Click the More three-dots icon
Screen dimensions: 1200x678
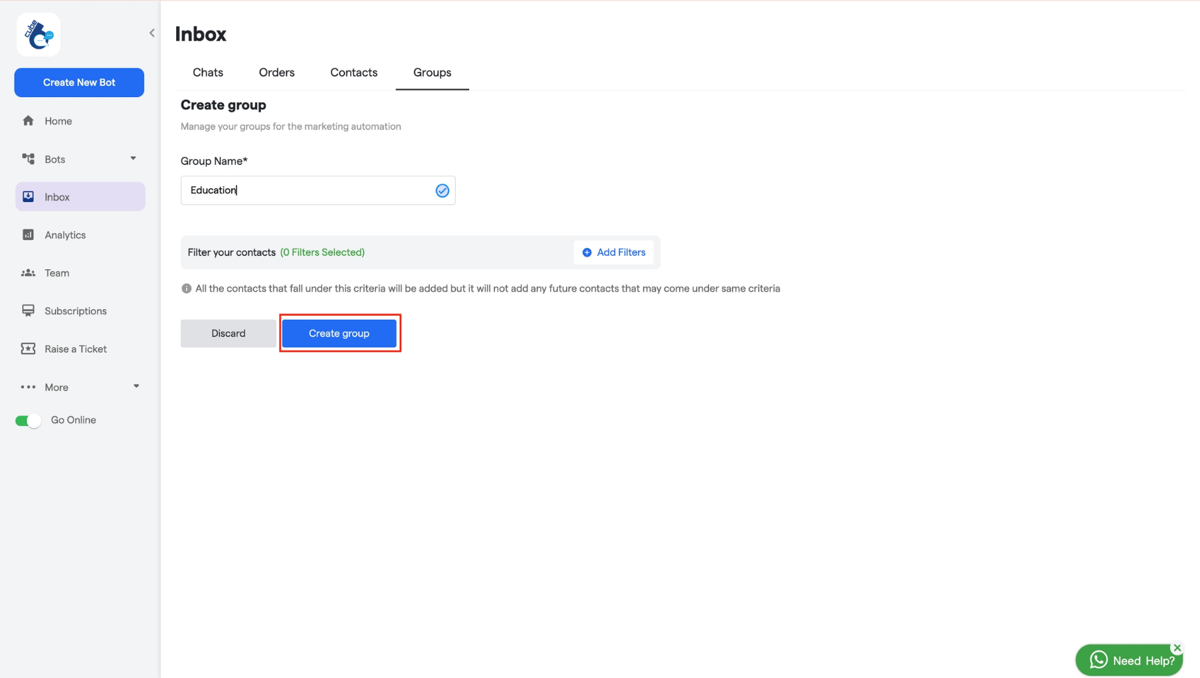(28, 387)
